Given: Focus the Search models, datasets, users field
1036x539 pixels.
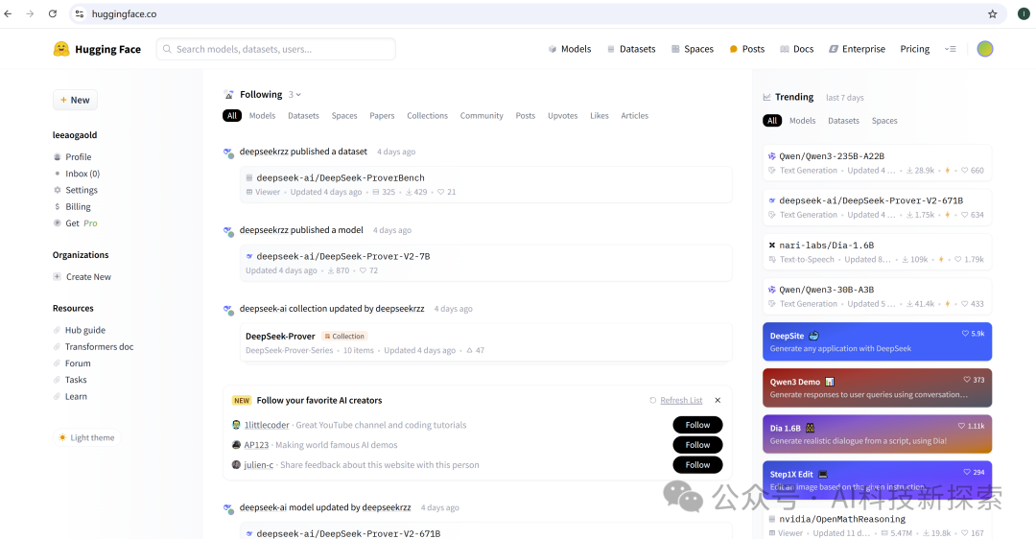Looking at the screenshot, I should [x=275, y=49].
